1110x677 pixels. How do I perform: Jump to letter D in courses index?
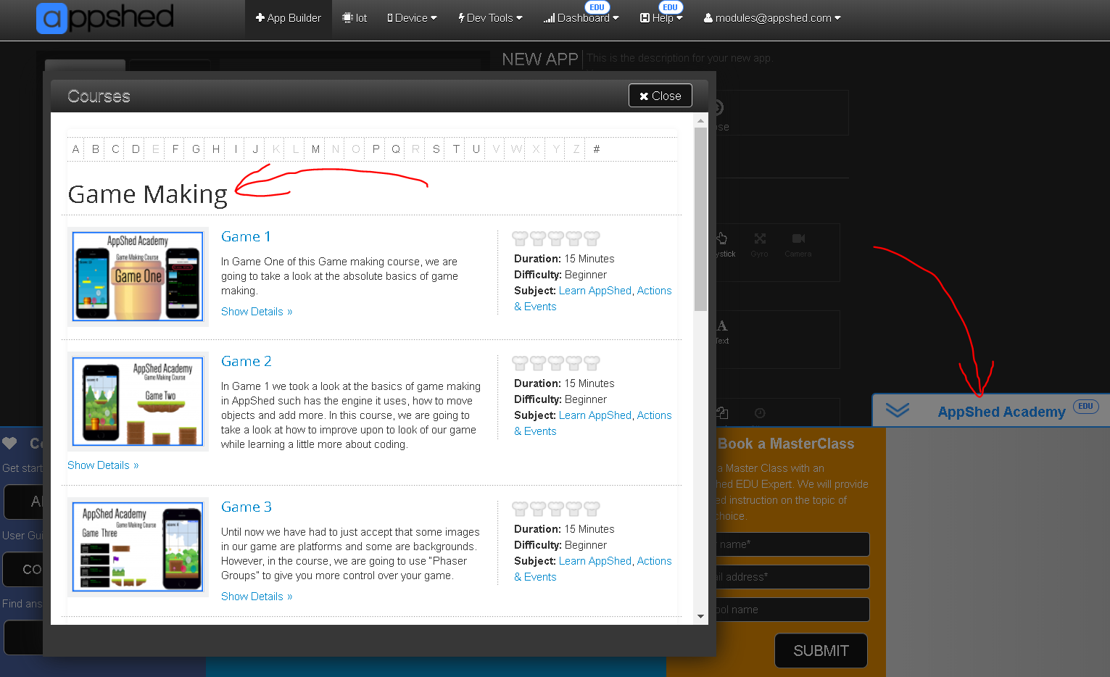[x=136, y=149]
